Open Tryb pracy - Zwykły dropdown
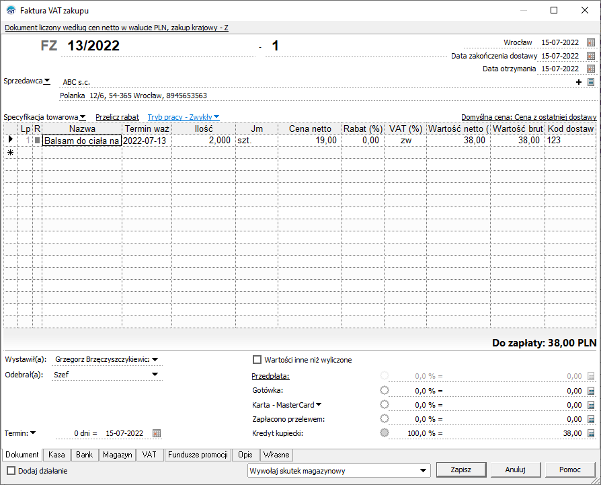Screen dimensions: 601x485 click(184, 116)
